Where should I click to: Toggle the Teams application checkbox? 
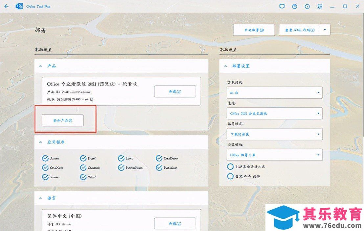point(45,177)
